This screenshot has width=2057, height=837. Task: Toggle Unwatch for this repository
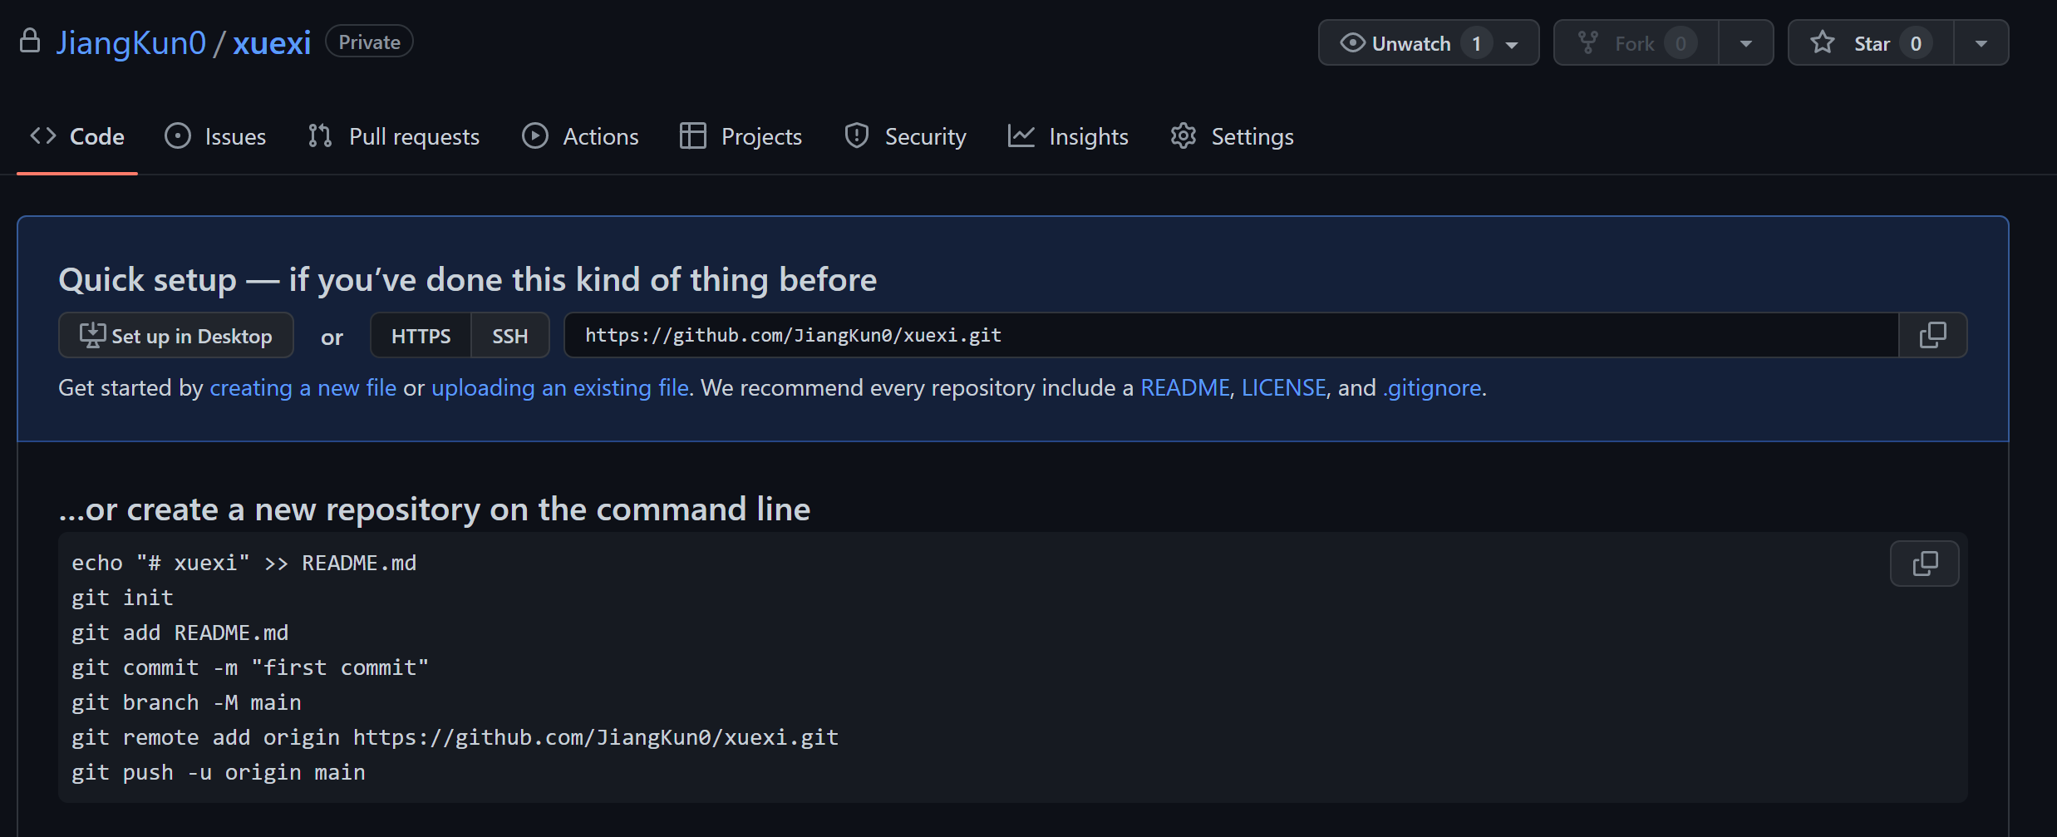pos(1396,43)
